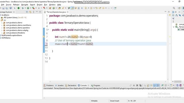The width and height of the screenshot is (184, 103).
Task: Click the New Java Package icon
Action: [x=50, y=8]
